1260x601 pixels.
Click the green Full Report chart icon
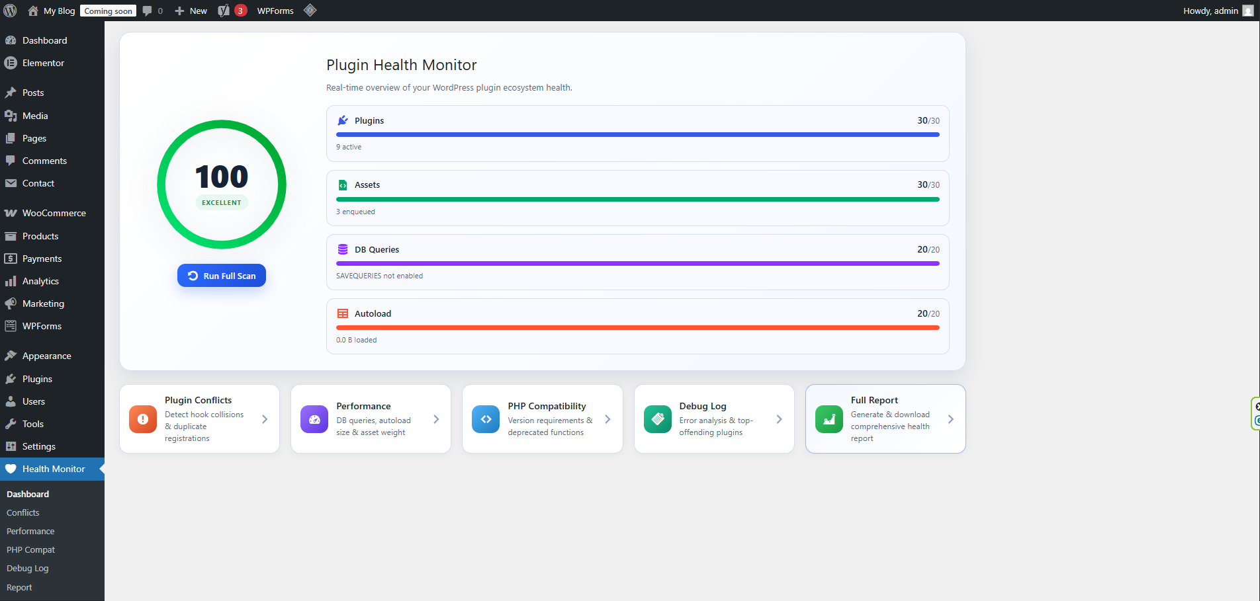pos(829,419)
